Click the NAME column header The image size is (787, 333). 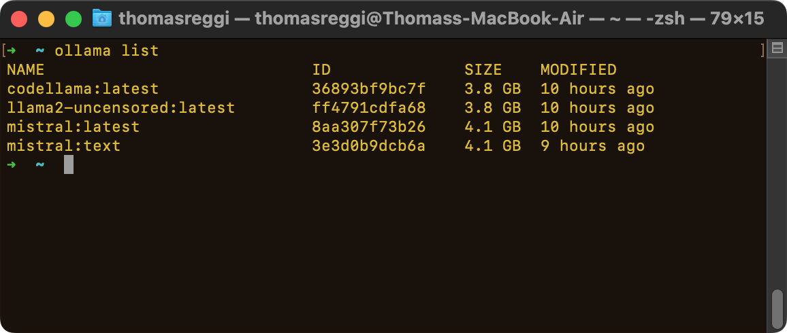click(x=26, y=69)
